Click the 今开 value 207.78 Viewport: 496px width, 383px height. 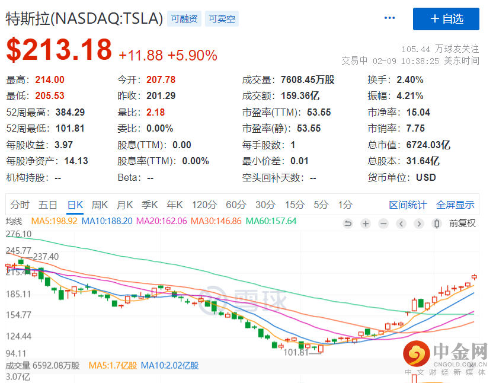(161, 80)
